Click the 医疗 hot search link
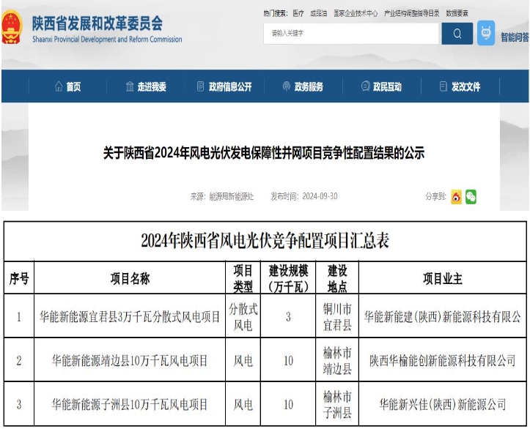The width and height of the screenshot is (530, 429). (298, 13)
